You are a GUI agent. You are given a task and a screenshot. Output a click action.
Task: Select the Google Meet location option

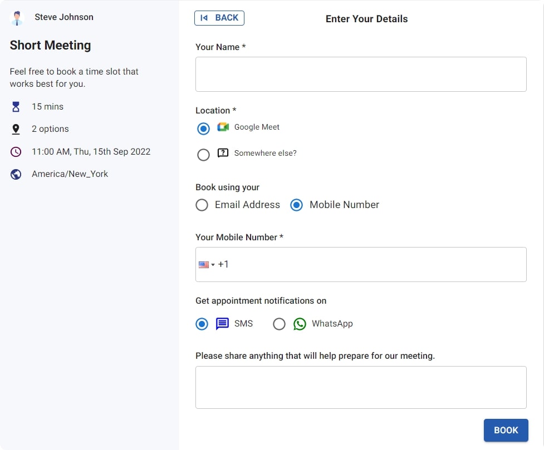click(204, 128)
